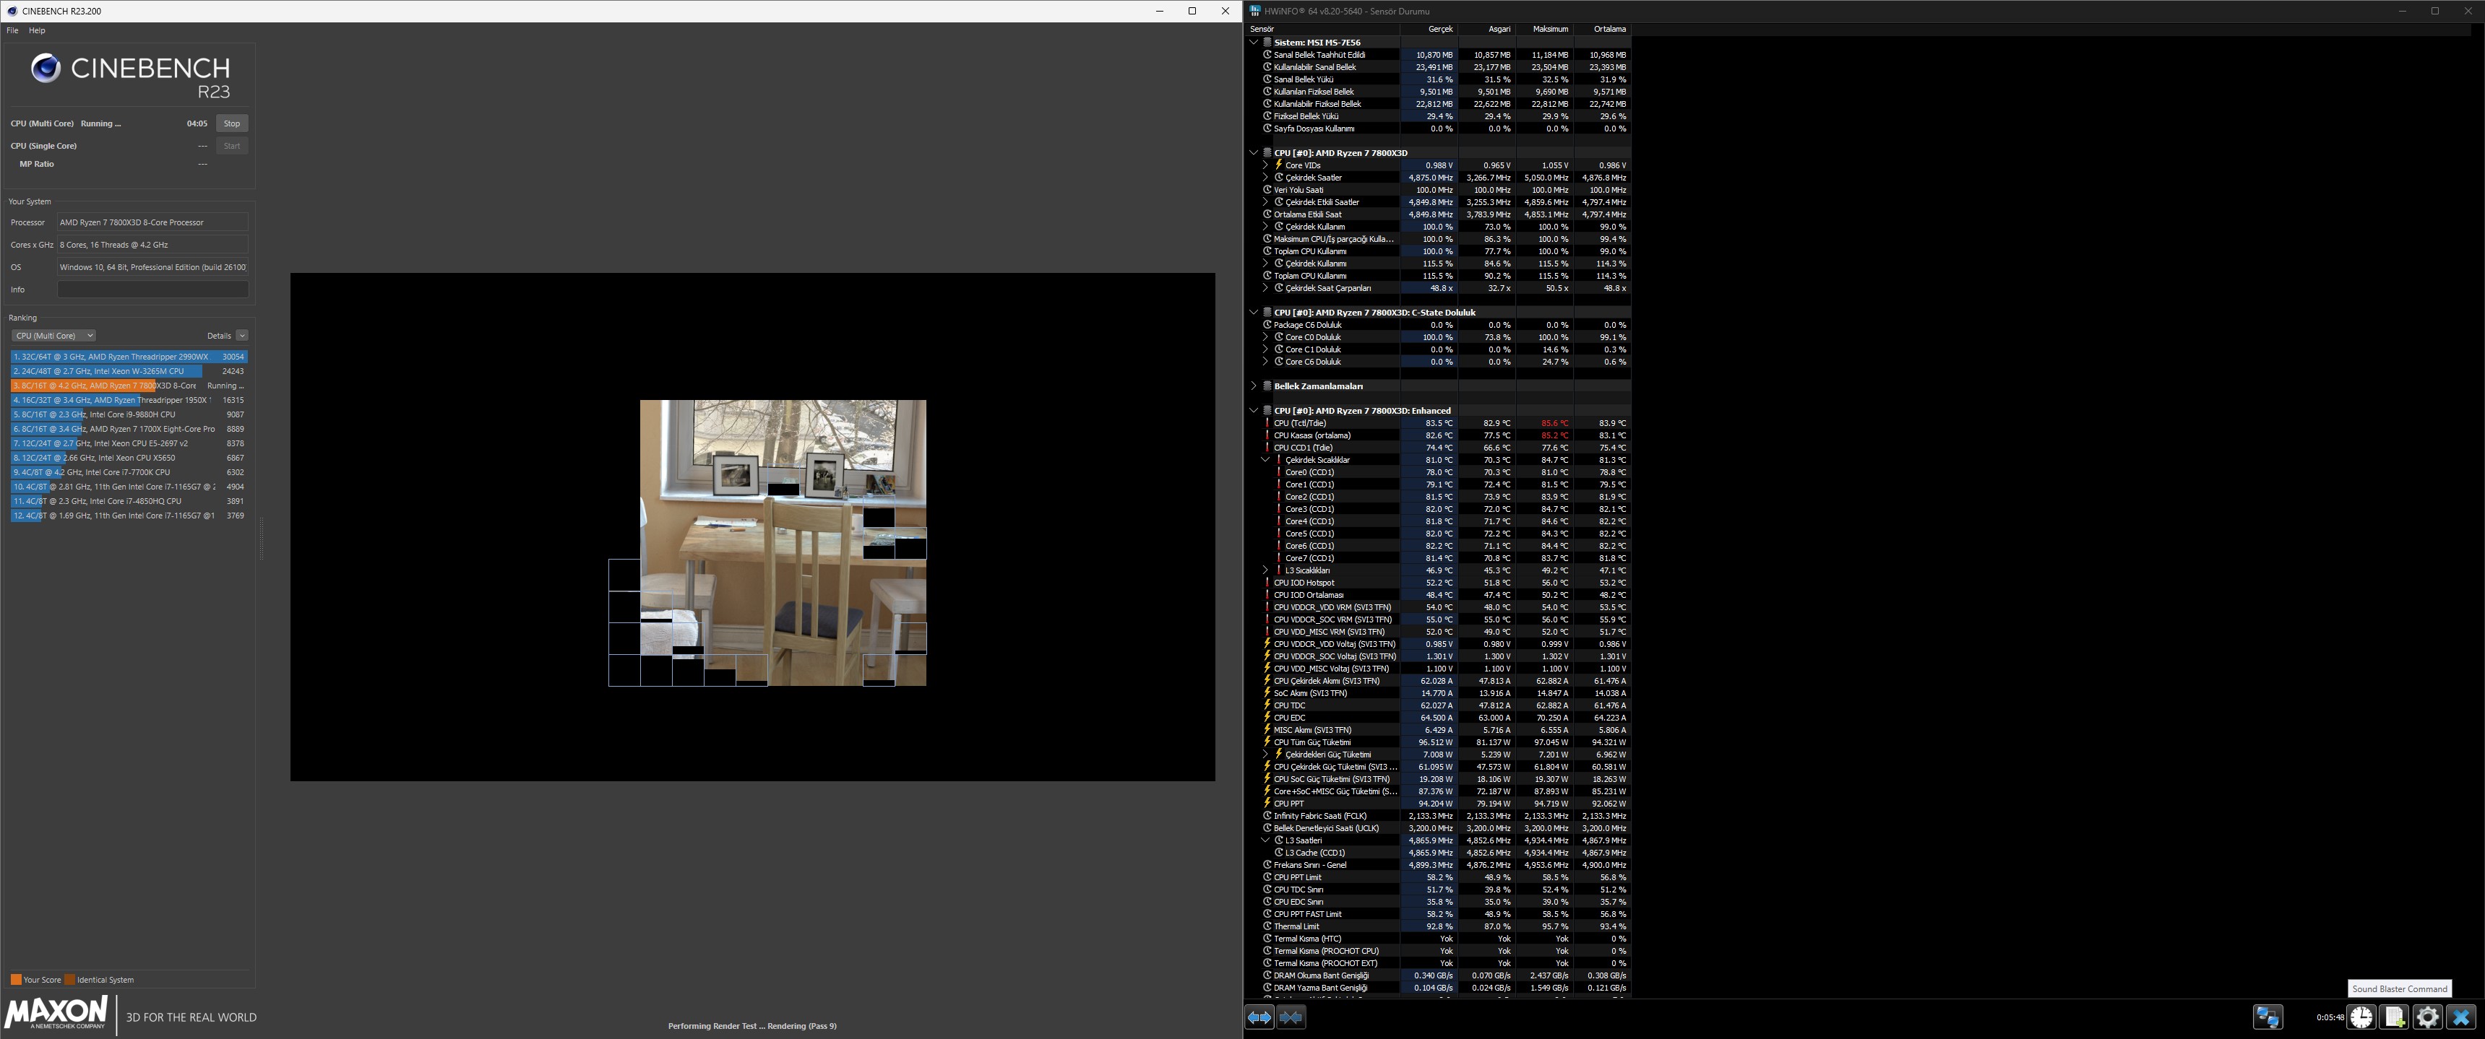Click the expand columns arrows icon in HWiNFO
Image resolution: width=2485 pixels, height=1039 pixels.
[1259, 1017]
